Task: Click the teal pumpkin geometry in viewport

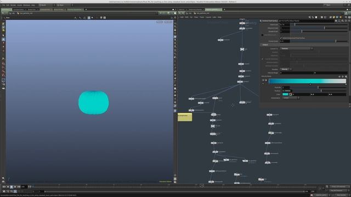Action: click(x=94, y=102)
